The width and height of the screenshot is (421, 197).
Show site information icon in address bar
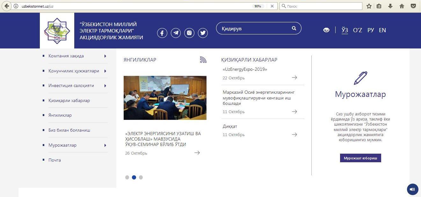pos(16,6)
